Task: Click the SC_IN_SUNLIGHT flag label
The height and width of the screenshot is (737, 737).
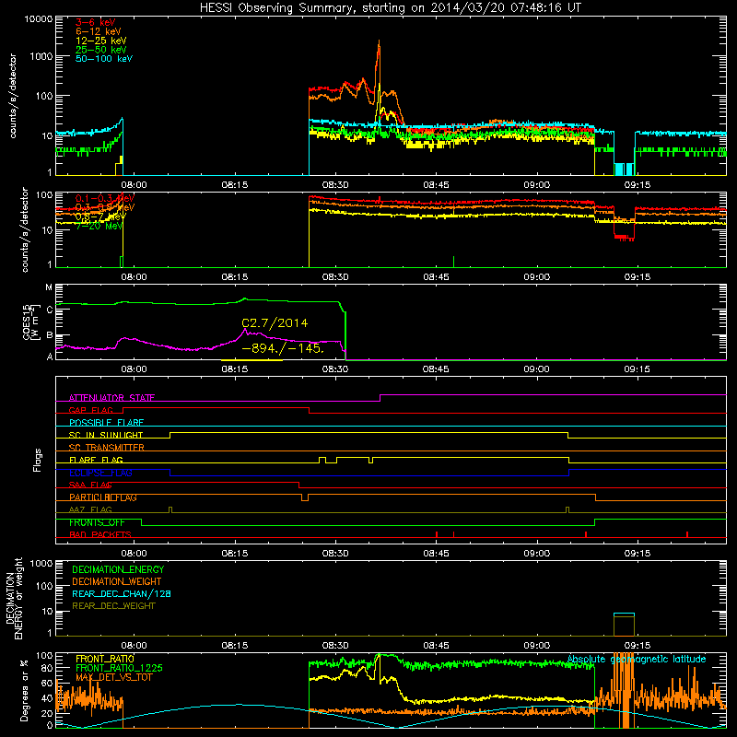Action: (x=106, y=435)
